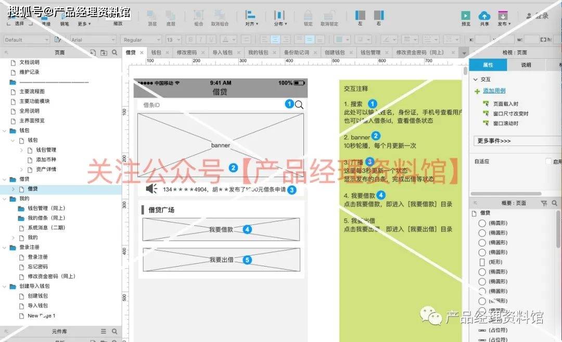Open the 主要流程图 page in tree

pos(32,91)
